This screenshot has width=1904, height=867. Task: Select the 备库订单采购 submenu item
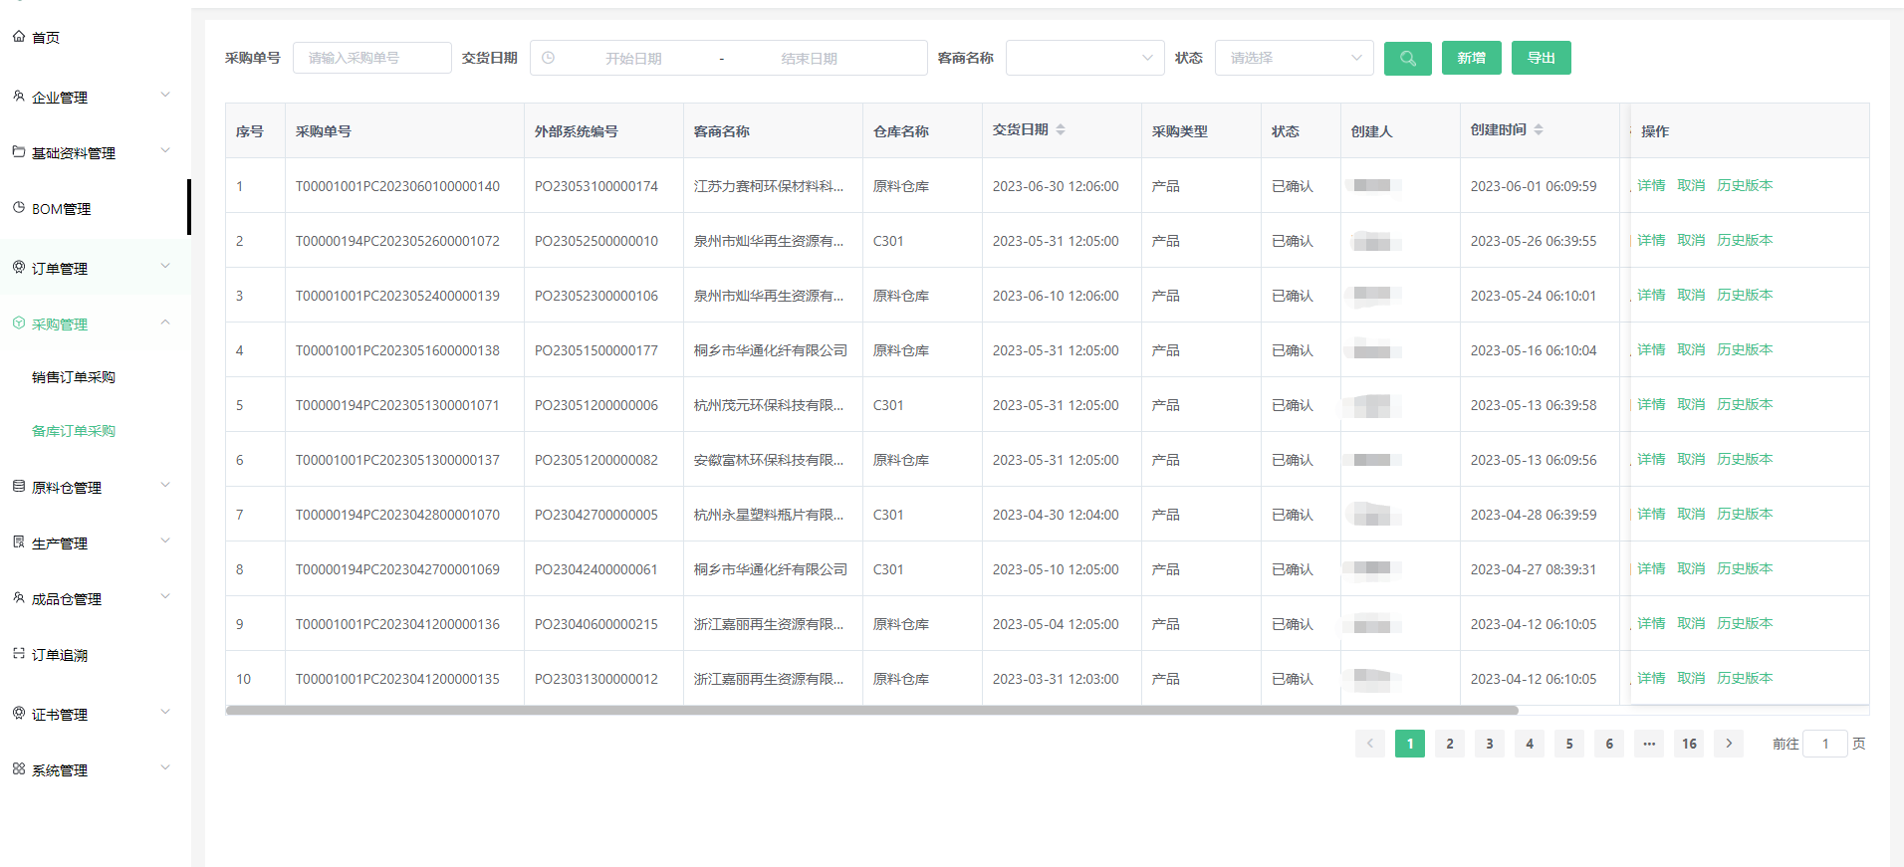pos(74,431)
